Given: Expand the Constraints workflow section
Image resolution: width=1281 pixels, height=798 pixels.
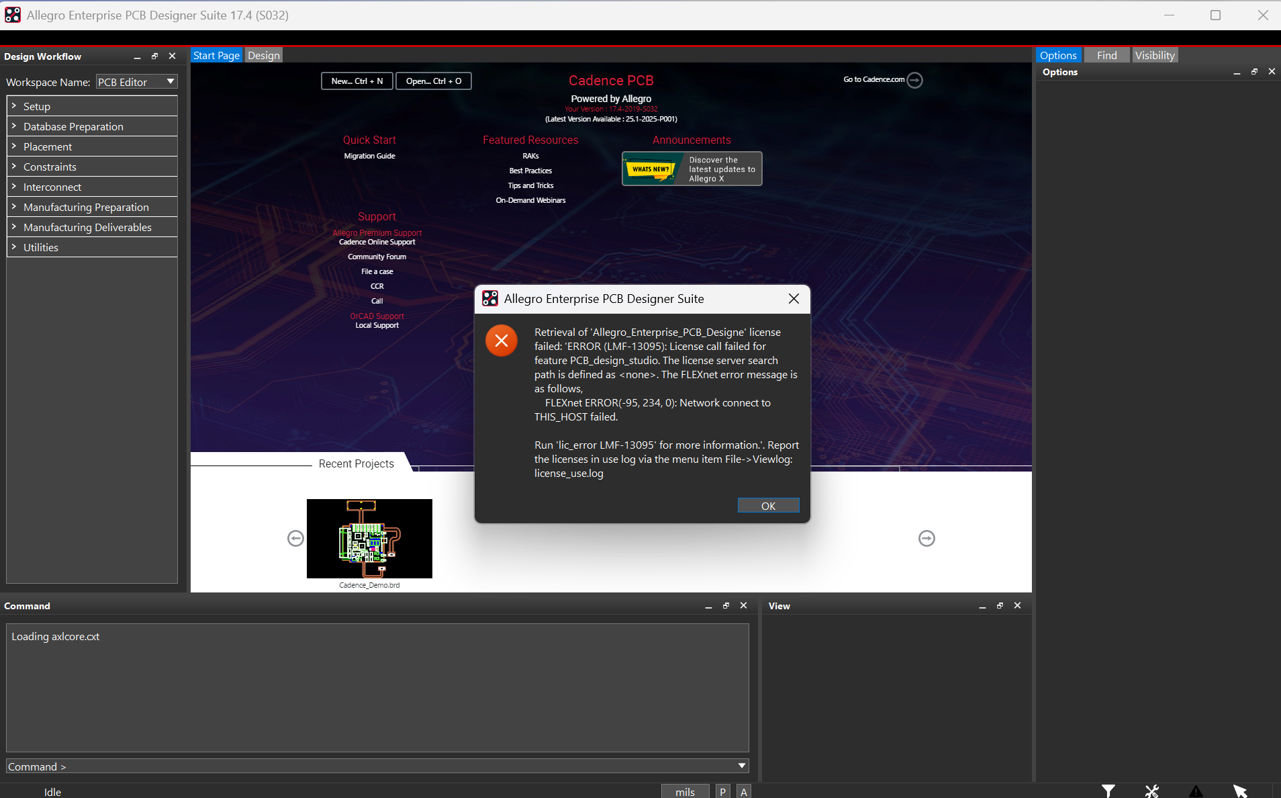Looking at the screenshot, I should click(x=92, y=167).
